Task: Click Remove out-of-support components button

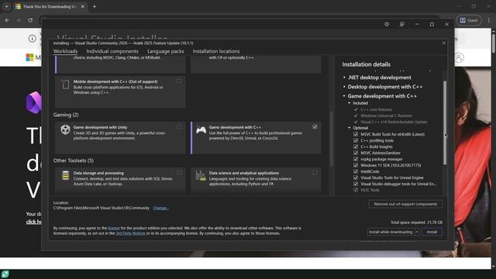Action: (405, 204)
